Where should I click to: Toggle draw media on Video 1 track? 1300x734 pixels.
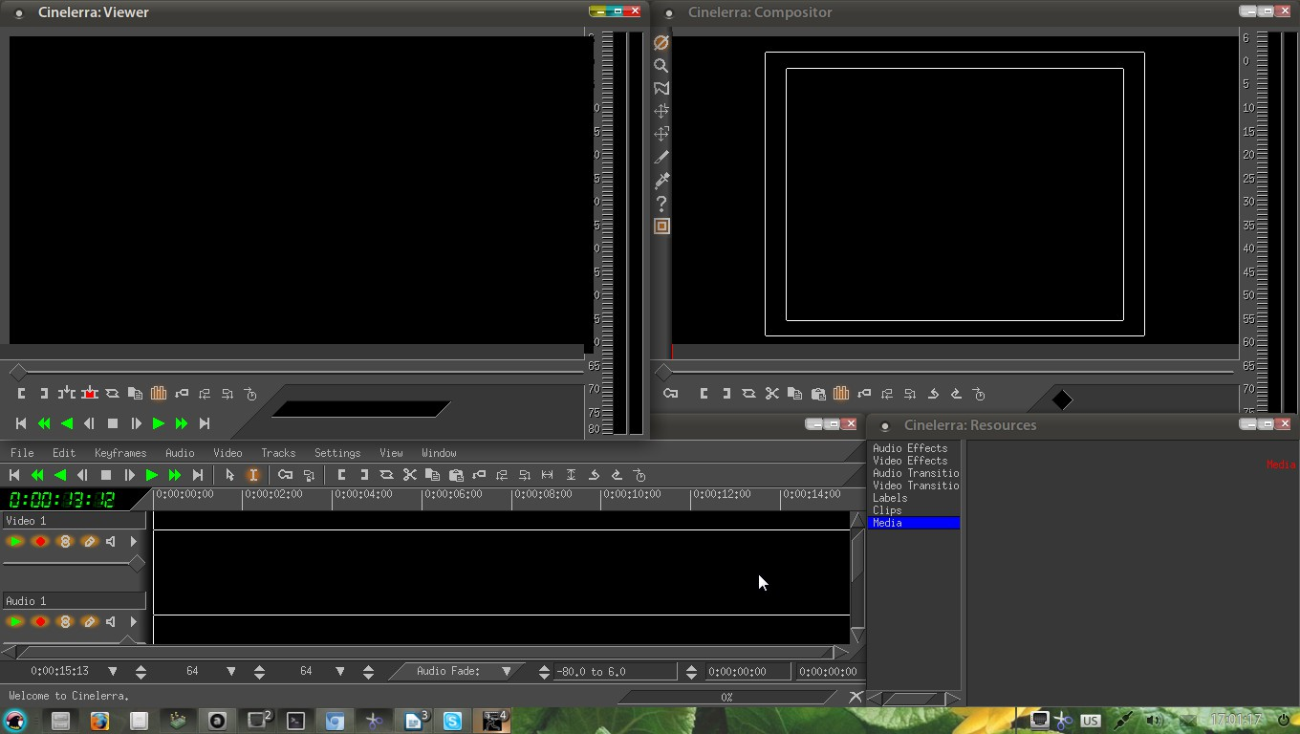pos(90,542)
